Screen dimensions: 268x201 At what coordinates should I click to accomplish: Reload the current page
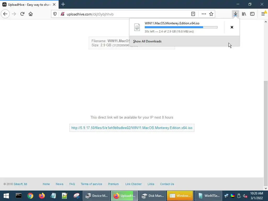tap(22, 14)
